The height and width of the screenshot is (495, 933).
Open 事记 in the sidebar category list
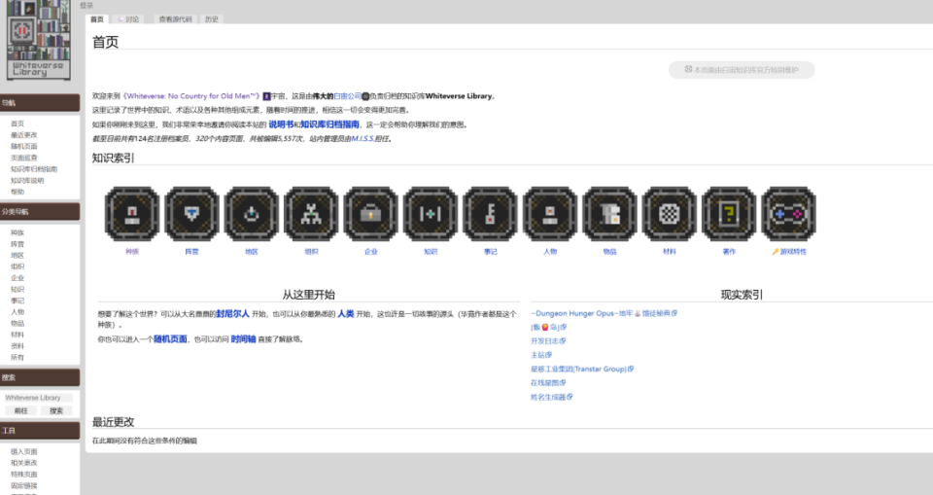[x=17, y=301]
